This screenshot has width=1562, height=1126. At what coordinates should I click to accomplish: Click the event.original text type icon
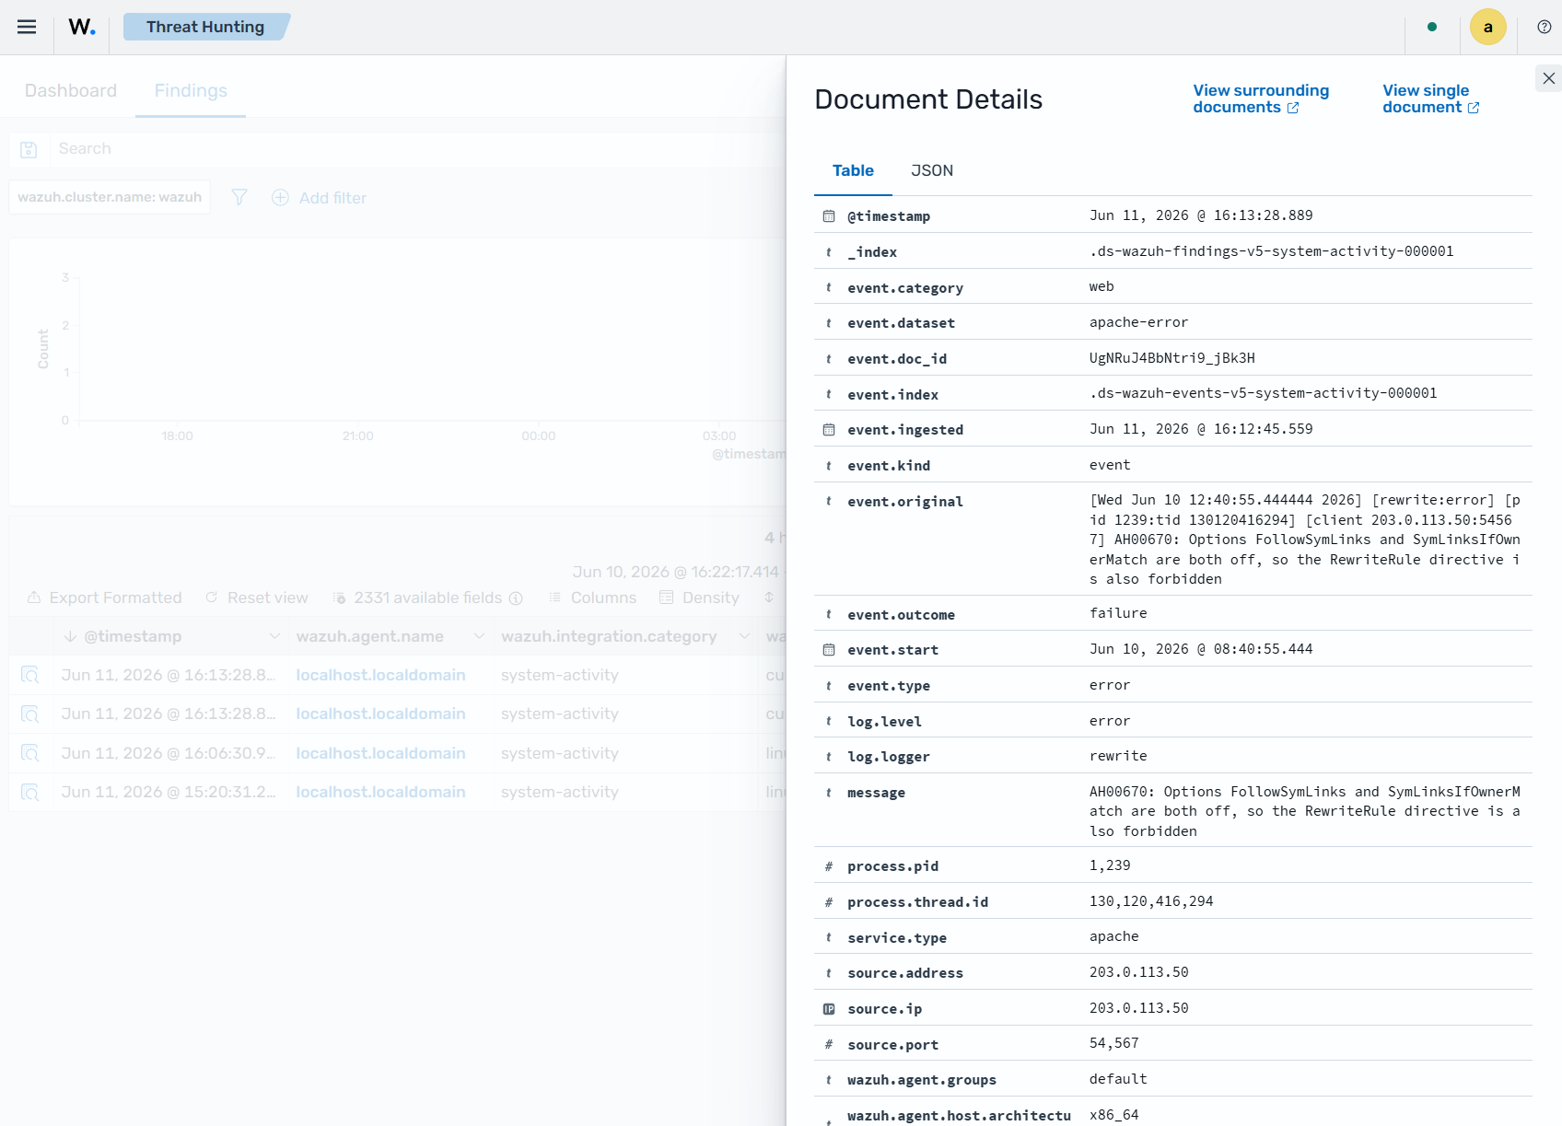click(x=829, y=502)
